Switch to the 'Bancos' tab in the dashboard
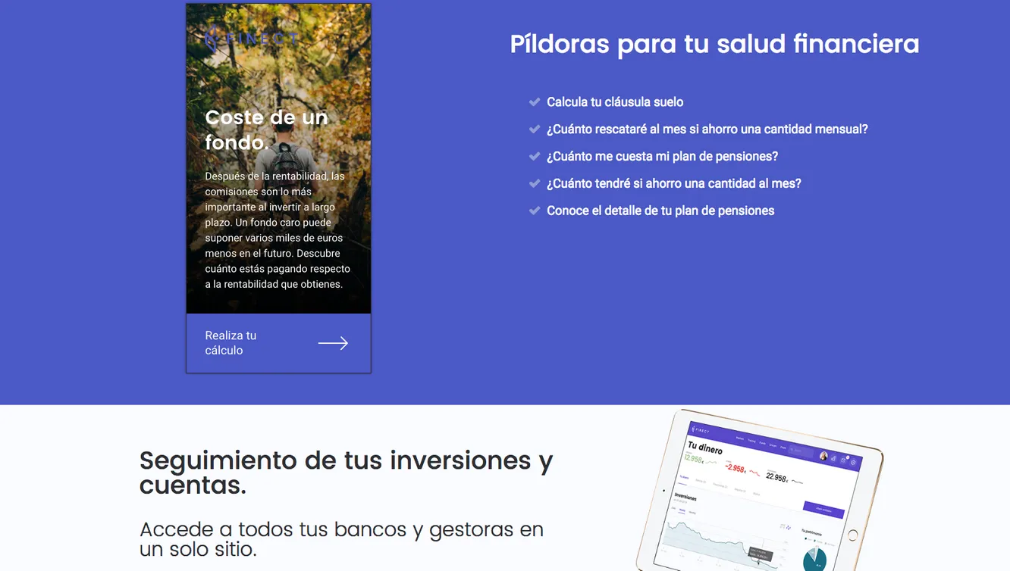The width and height of the screenshot is (1010, 571). tap(700, 480)
